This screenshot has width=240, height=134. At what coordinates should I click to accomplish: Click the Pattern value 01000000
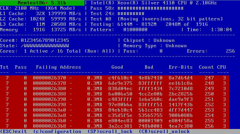[x=135, y=29]
